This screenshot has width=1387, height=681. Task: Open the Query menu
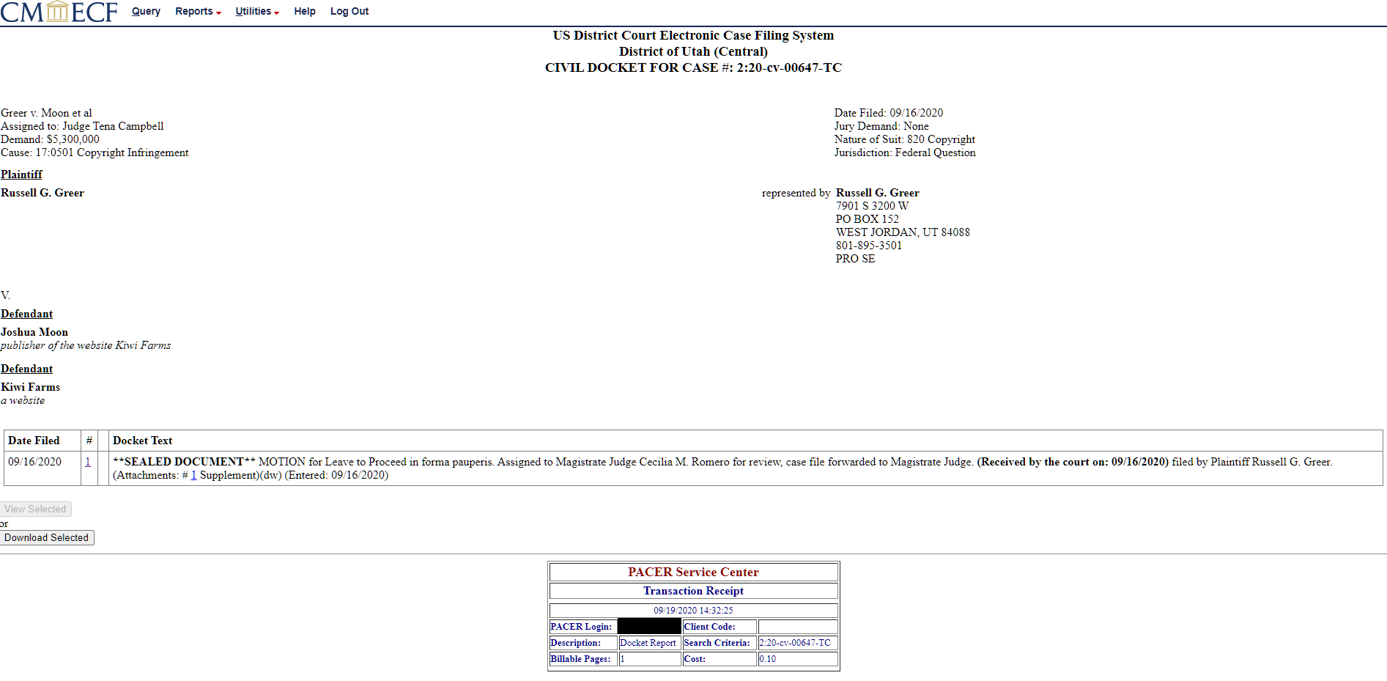coord(146,11)
